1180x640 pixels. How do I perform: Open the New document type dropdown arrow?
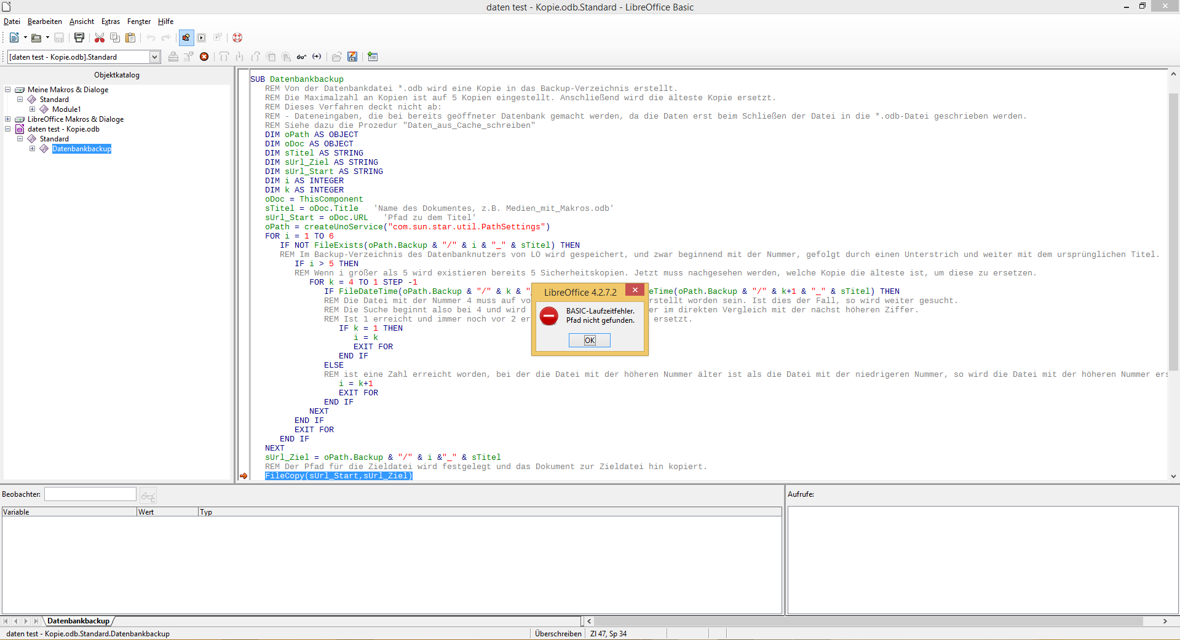pos(25,38)
